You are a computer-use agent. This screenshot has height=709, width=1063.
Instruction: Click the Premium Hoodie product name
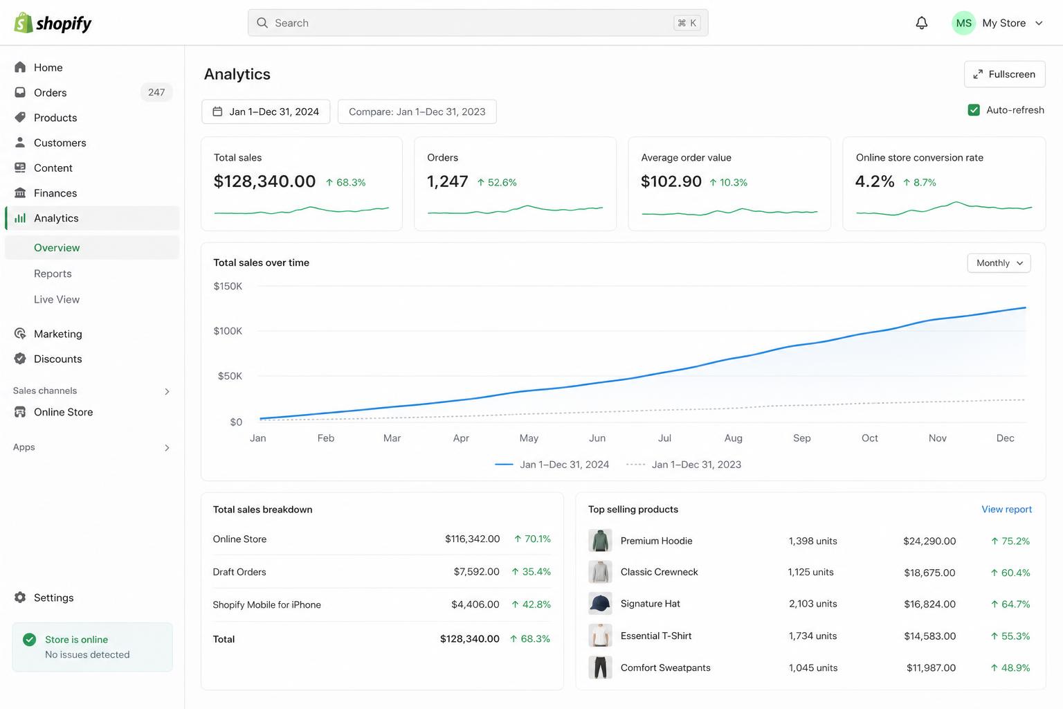(x=656, y=541)
